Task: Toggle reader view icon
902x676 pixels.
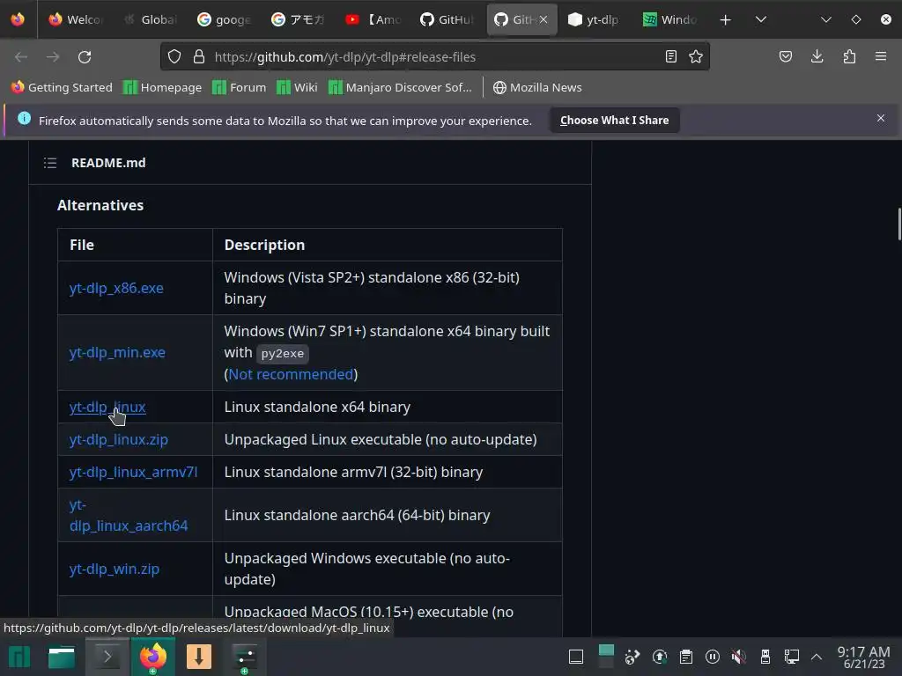Action: click(x=670, y=56)
